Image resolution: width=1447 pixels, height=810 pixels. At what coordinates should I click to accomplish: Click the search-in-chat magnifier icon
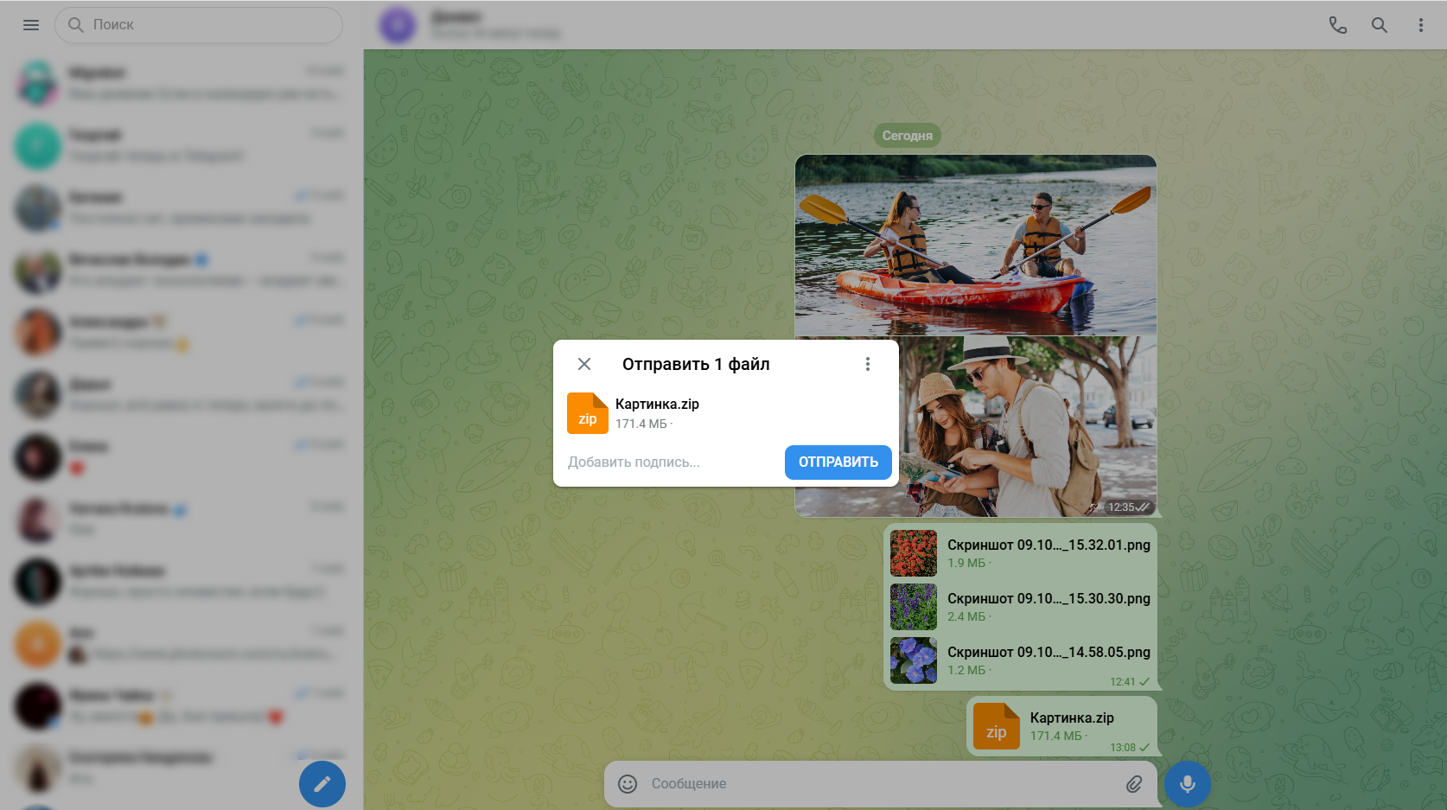(x=1379, y=25)
